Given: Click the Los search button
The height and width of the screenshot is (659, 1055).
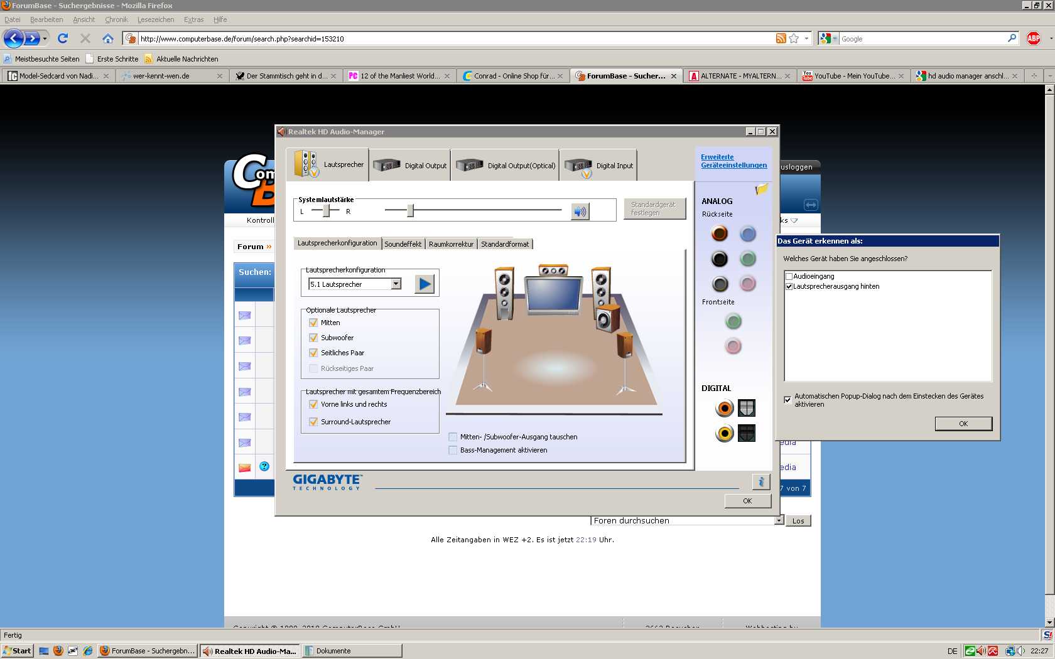Looking at the screenshot, I should pos(798,521).
